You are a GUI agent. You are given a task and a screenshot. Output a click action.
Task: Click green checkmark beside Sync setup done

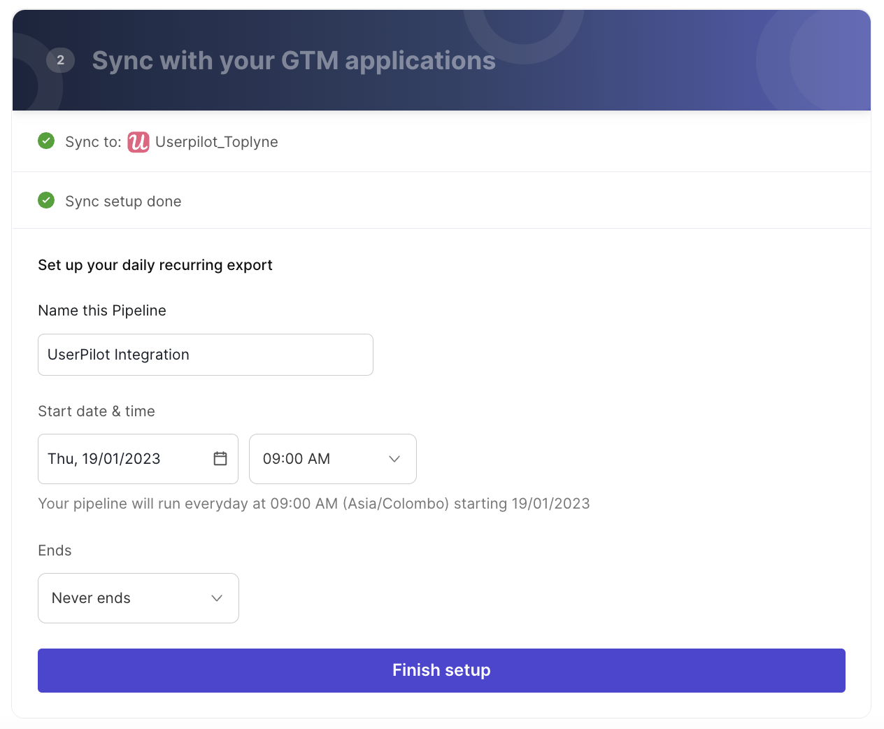(46, 201)
